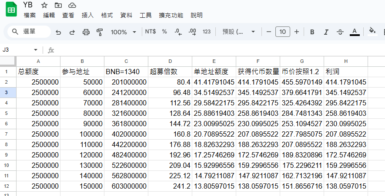Check cloud save status icon
385x196 pixels.
click(x=72, y=5)
